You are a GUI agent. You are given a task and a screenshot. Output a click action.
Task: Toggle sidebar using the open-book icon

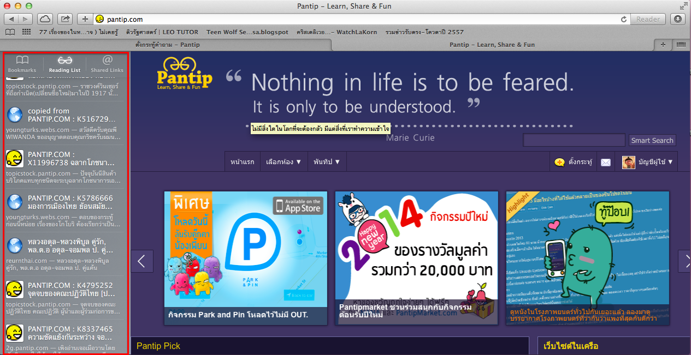tap(10, 32)
